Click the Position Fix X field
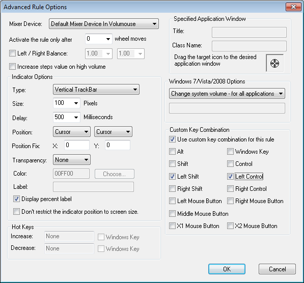 [77, 145]
